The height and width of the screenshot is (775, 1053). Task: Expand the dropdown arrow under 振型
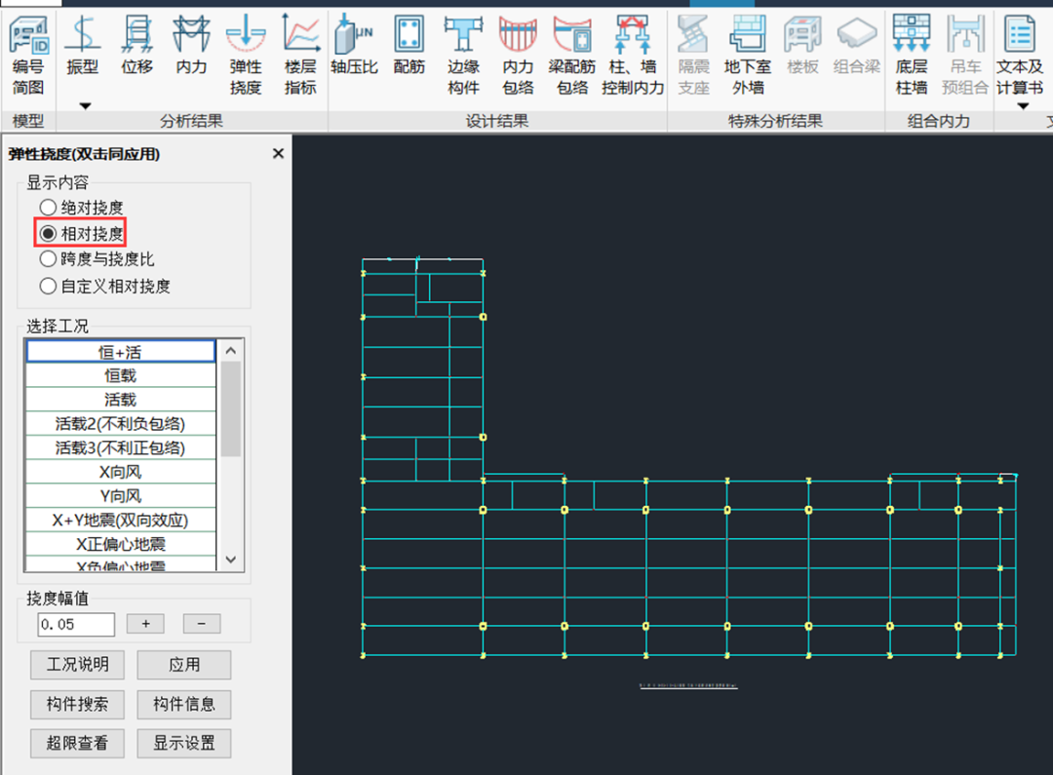(85, 106)
